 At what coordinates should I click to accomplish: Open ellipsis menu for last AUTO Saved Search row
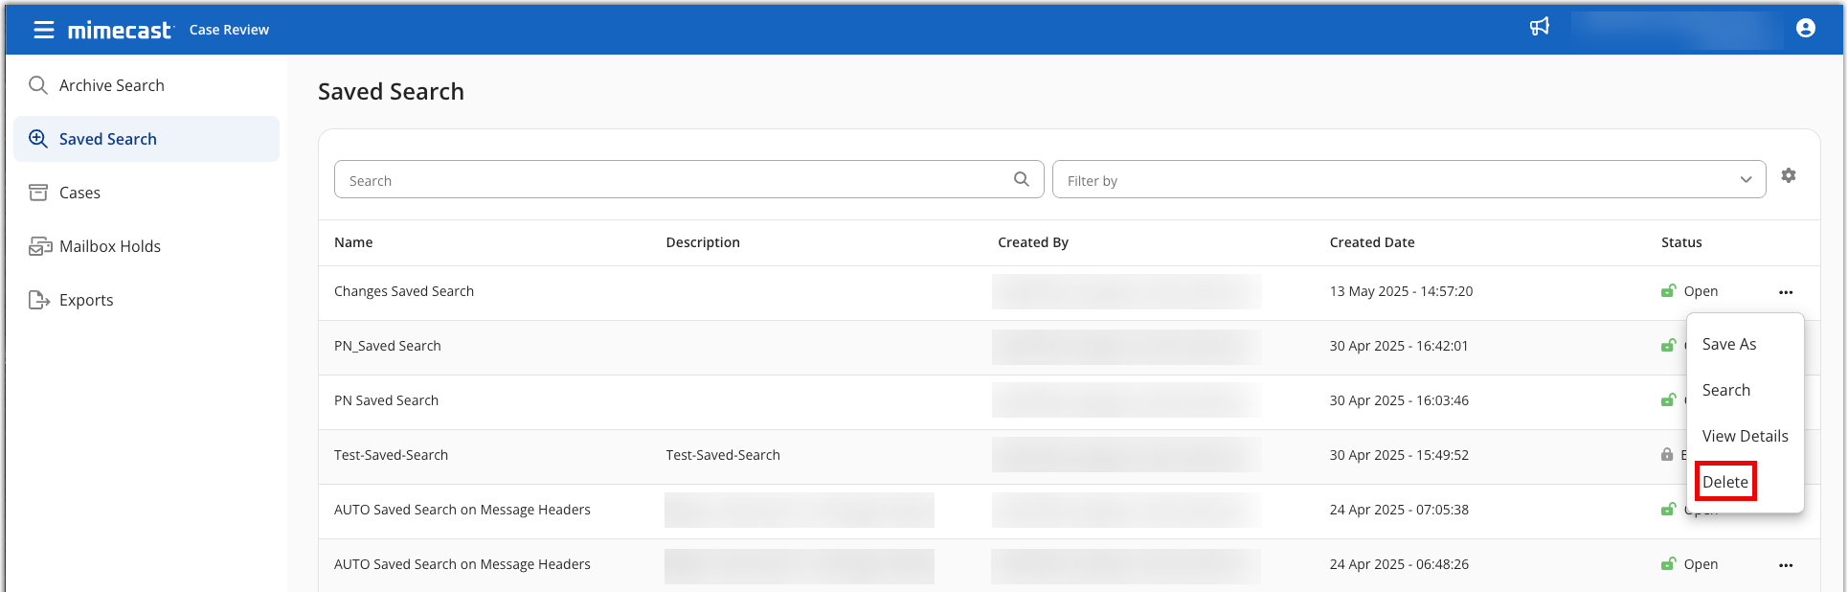tap(1785, 565)
